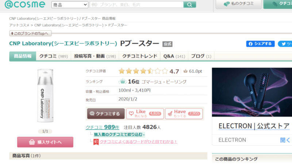
Task: Click 商品写真 (1件) section header
Action: [108, 156]
